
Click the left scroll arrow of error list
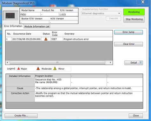click(7, 62)
